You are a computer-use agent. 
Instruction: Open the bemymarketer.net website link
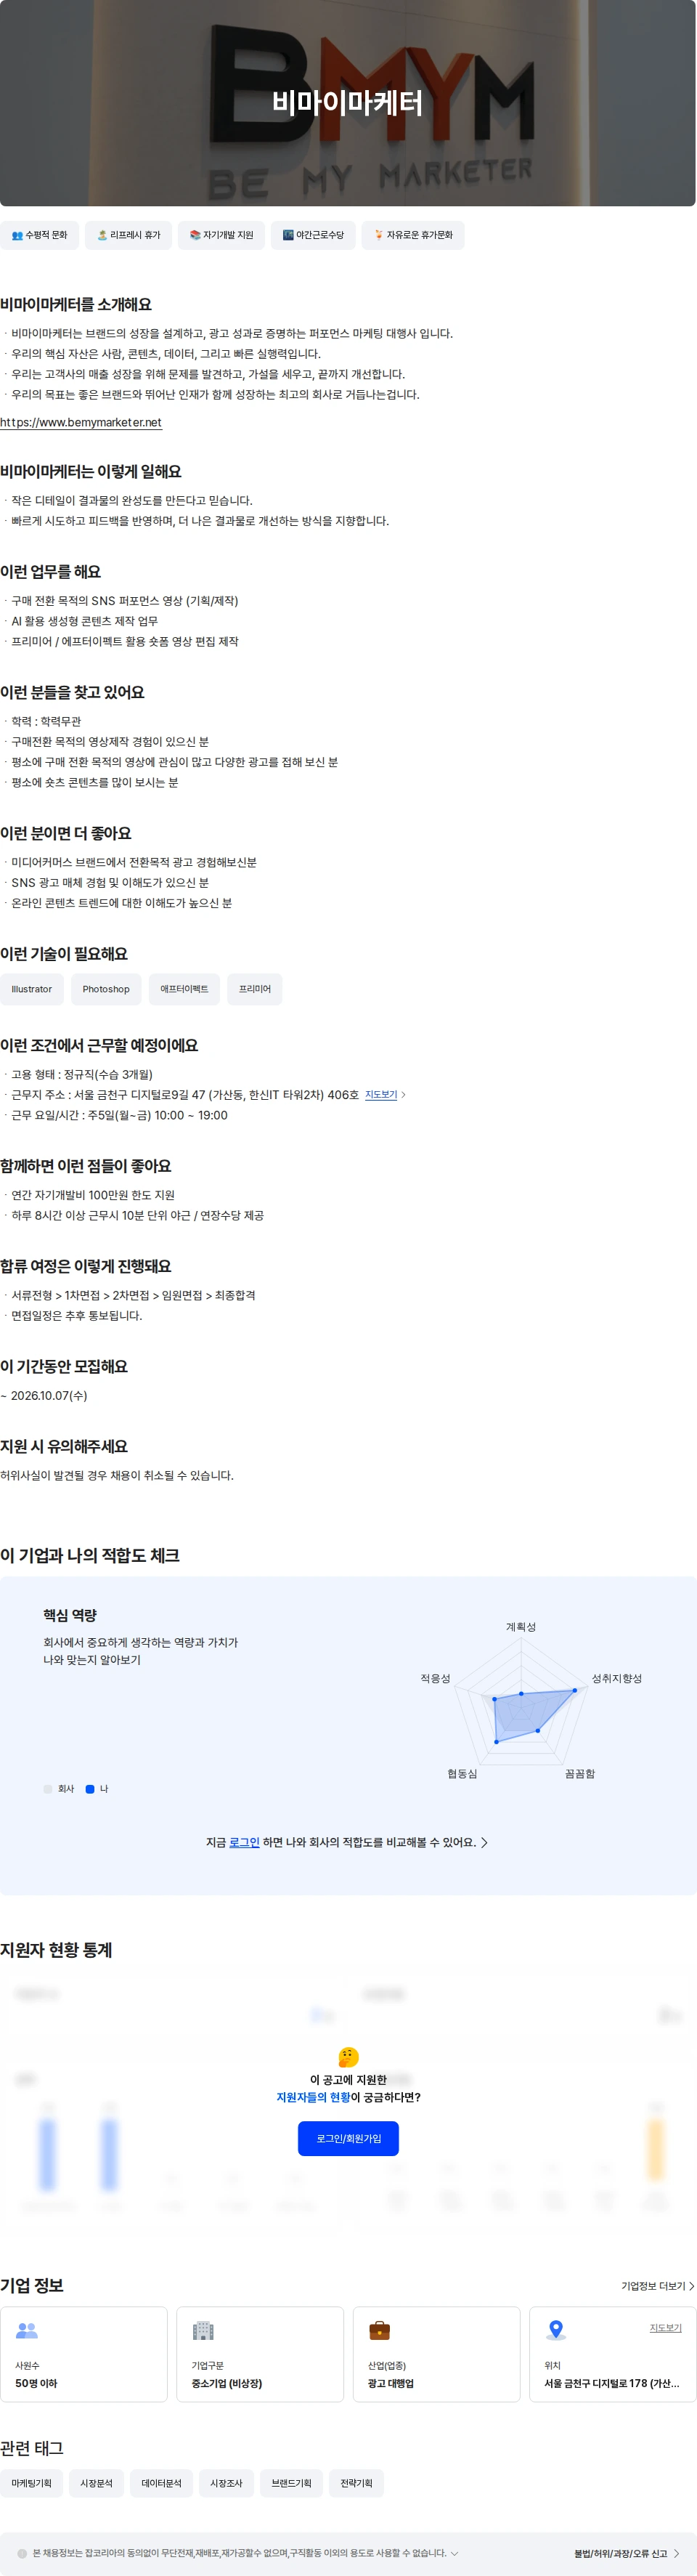click(x=81, y=422)
